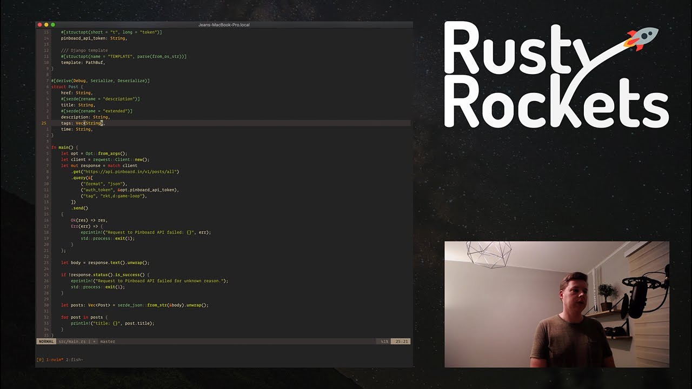
Task: Click the '.send()' call
Action: pyautogui.click(x=79, y=208)
